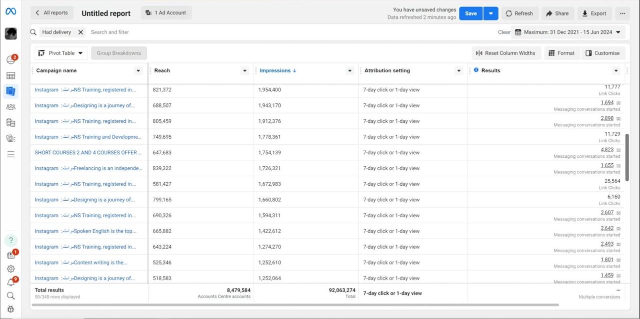Screen dimensions: 640x319
Task: Expand the Save options arrow
Action: click(x=490, y=13)
